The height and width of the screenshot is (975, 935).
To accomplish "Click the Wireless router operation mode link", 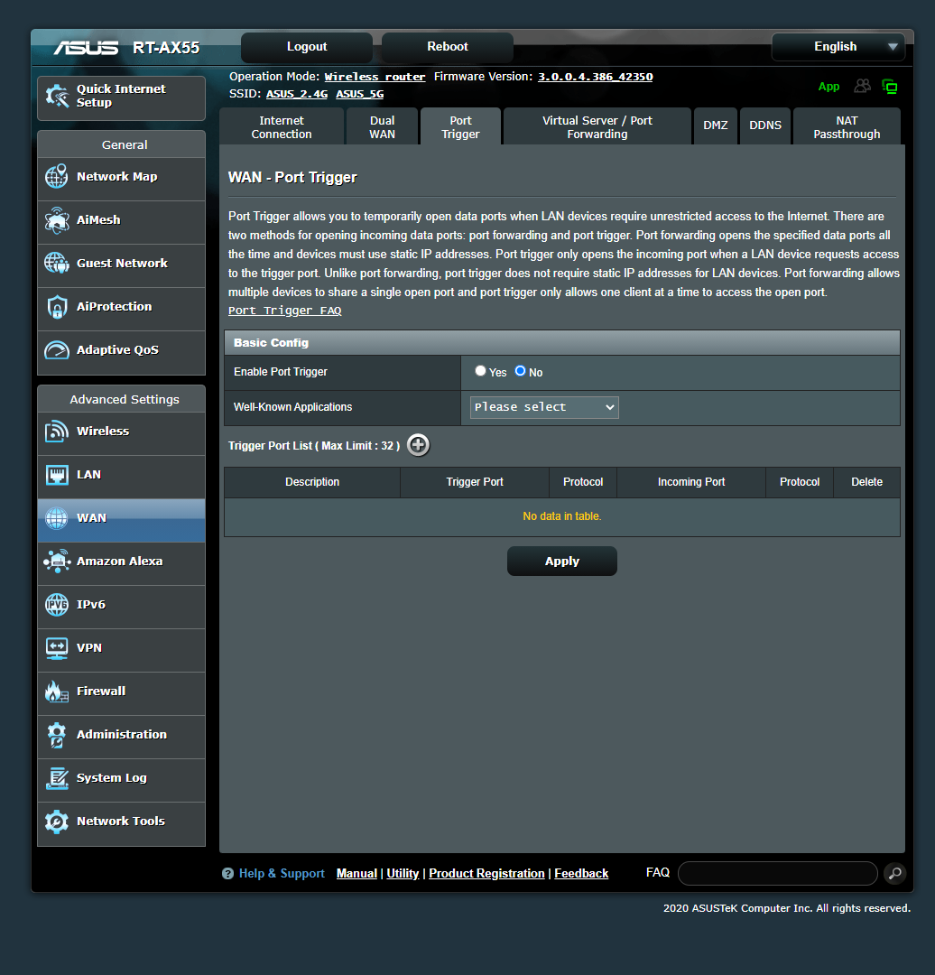I will (375, 77).
